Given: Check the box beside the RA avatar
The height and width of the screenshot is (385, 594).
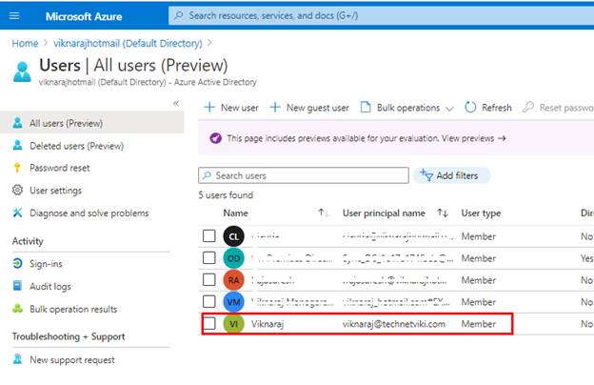Looking at the screenshot, I should 209,280.
